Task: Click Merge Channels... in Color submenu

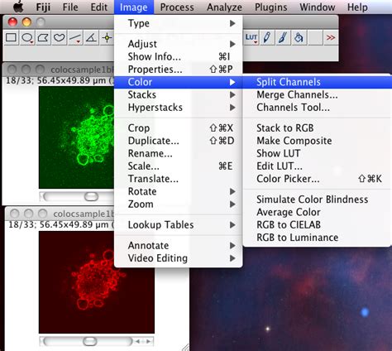Action: pyautogui.click(x=317, y=94)
